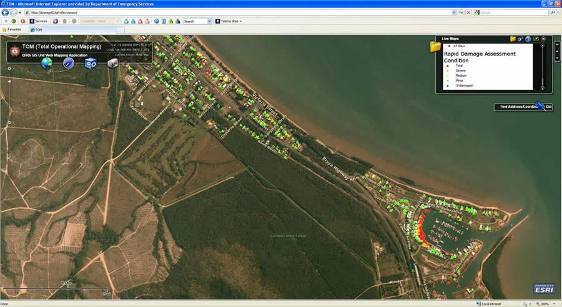Screen dimensions: 562x307
Task: Click the blue person icon before Search box
Action: [x=178, y=21]
